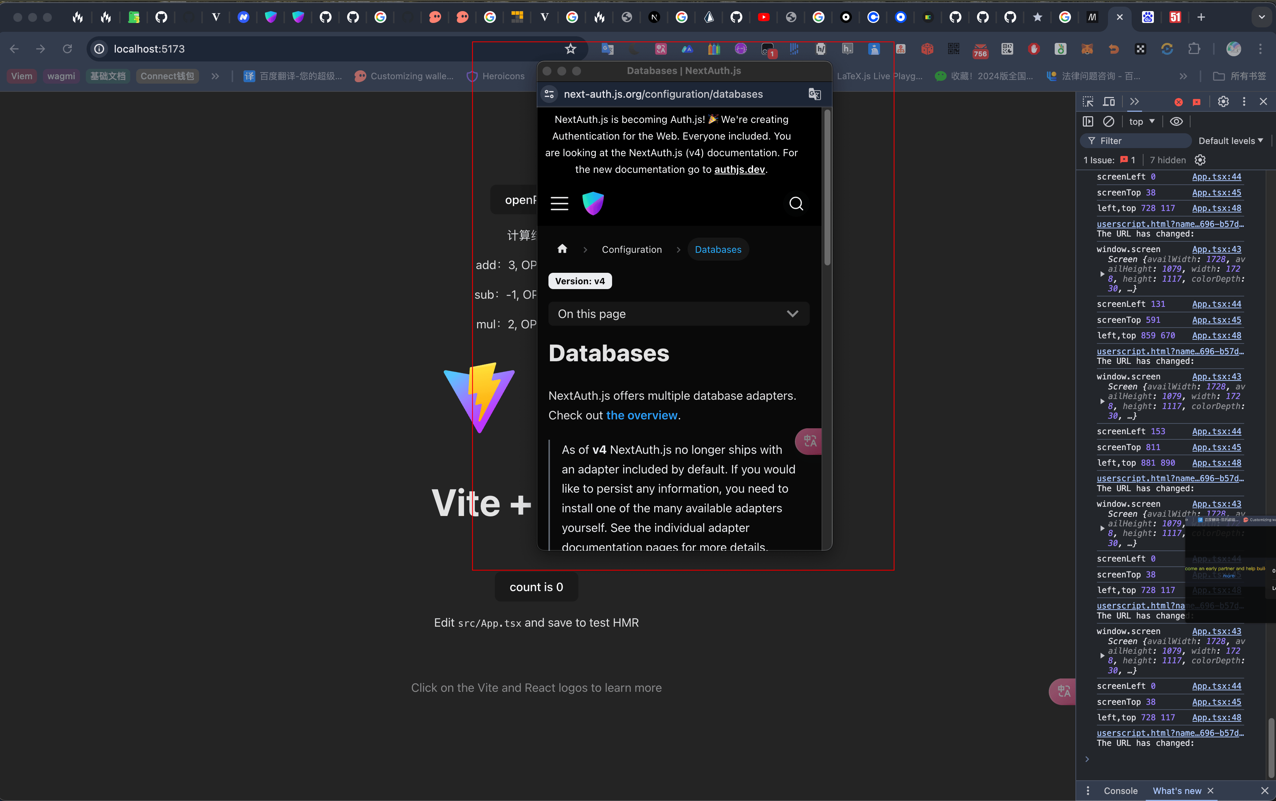The height and width of the screenshot is (801, 1276).
Task: Click the pink translate floating button on localhost page
Action: coord(1062,691)
